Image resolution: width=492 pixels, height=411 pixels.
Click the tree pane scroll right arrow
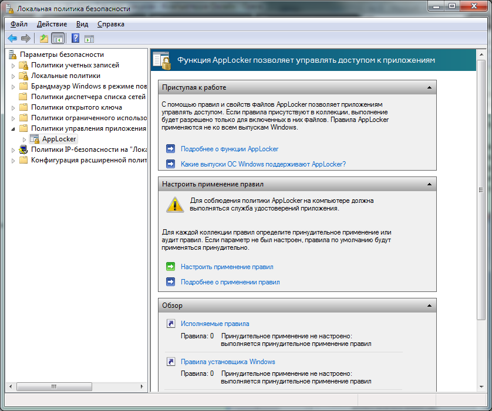[142, 386]
